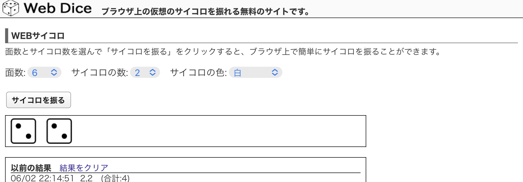This screenshot has height=182, width=523.
Task: Click the Web Dice logo dice icon
Action: coord(11,8)
